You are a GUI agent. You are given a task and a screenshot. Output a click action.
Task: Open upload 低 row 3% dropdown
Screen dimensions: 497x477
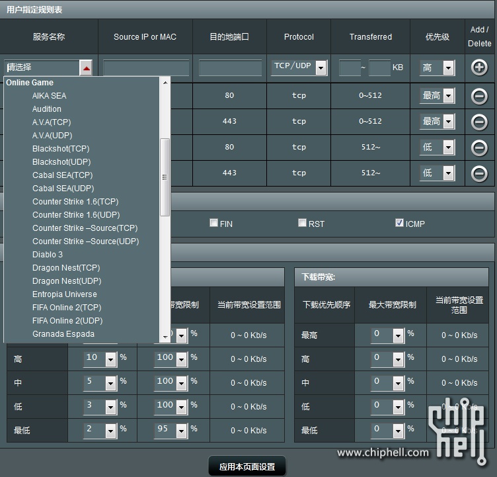100,406
